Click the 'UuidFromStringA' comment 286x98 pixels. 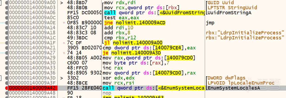pos(230,13)
